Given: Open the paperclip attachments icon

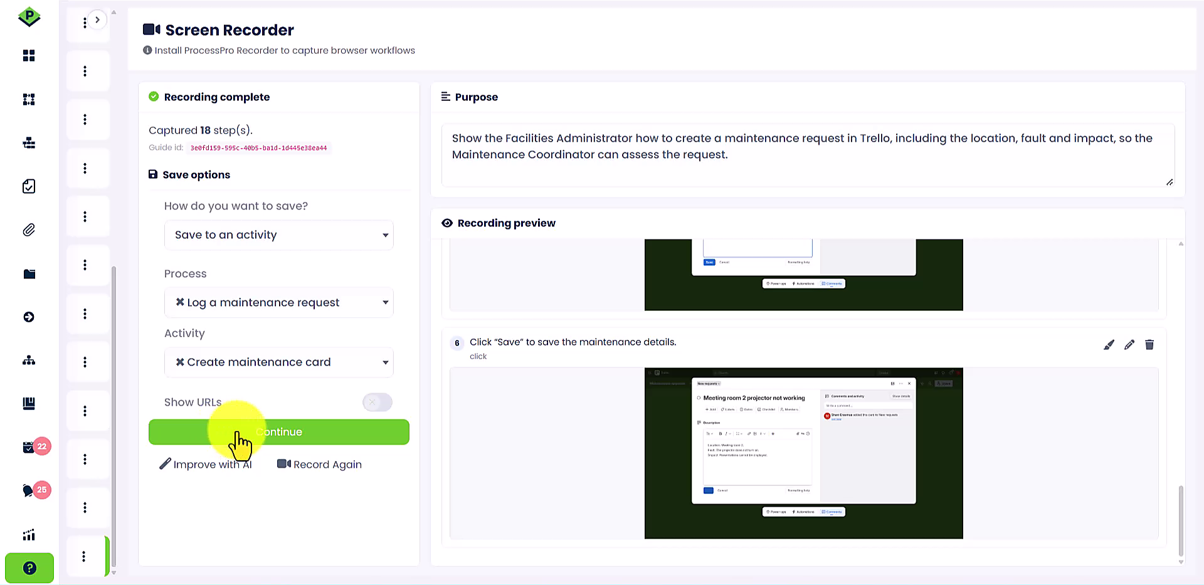Looking at the screenshot, I should click(29, 230).
